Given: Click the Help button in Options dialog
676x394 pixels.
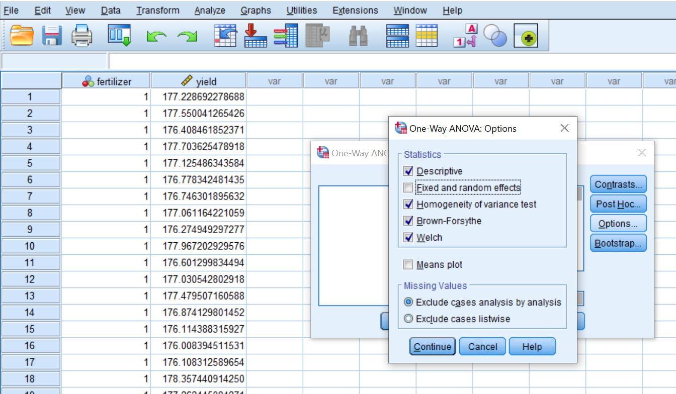Looking at the screenshot, I should (x=532, y=347).
